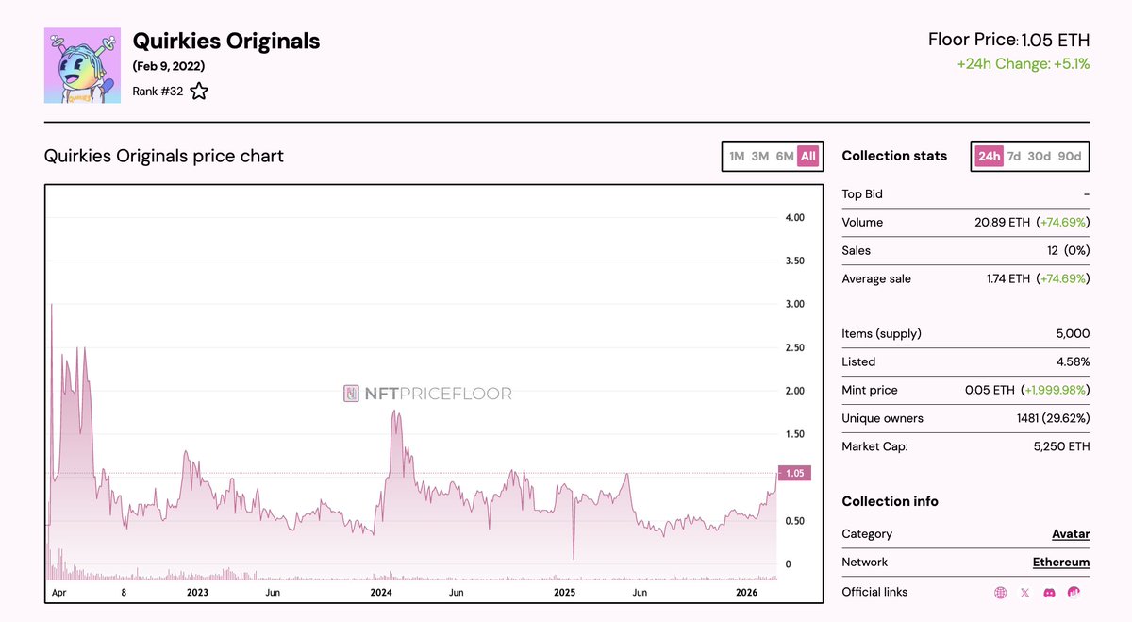Screen dimensions: 1132x622
Task: Click the 2024 label on chart axis
Action: (x=381, y=593)
